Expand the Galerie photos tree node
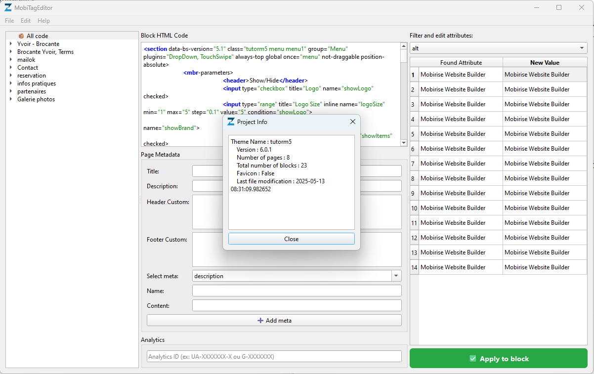The width and height of the screenshot is (594, 374). (x=11, y=99)
